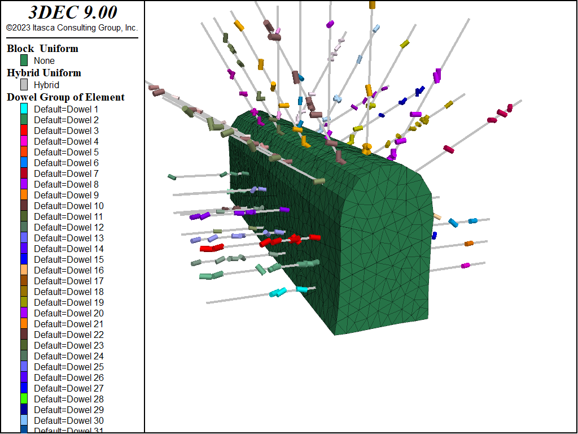
Task: Click the "Hybrid Uniform" legend heading
Action: coord(44,73)
